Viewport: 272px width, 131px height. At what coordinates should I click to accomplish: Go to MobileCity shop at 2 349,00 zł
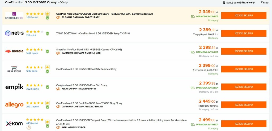244,15
